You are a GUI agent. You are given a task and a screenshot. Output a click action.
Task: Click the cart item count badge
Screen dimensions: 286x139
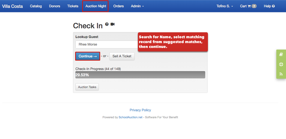pyautogui.click(x=254, y=6)
